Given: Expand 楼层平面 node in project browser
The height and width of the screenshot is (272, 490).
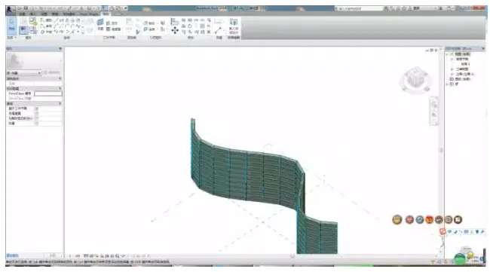Looking at the screenshot, I should tap(452, 59).
